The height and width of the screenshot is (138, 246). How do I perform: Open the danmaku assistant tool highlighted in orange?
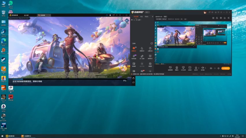pos(134,49)
